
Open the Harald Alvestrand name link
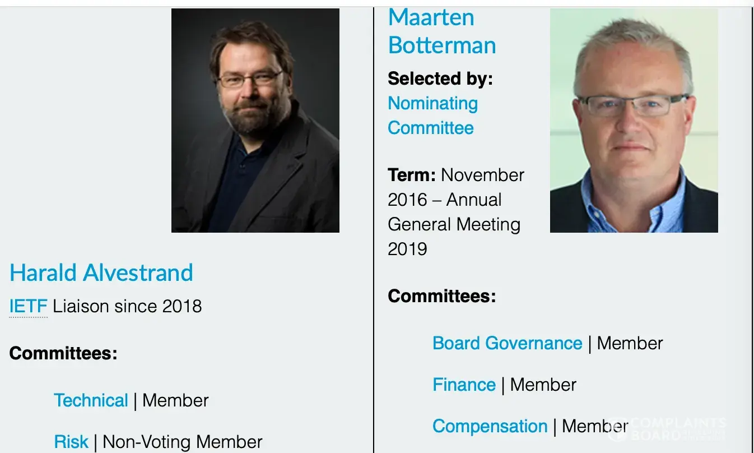click(101, 273)
